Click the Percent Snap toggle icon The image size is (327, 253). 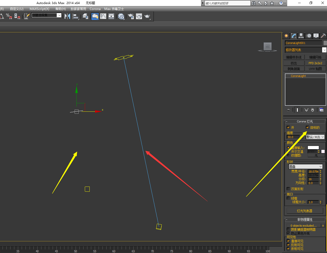[x=9, y=16]
